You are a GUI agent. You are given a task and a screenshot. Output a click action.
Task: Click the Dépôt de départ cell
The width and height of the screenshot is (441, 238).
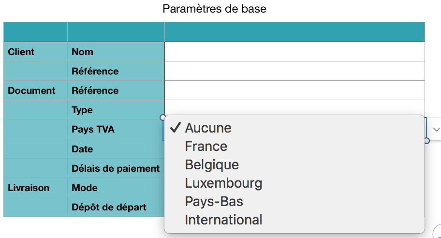tap(116, 207)
